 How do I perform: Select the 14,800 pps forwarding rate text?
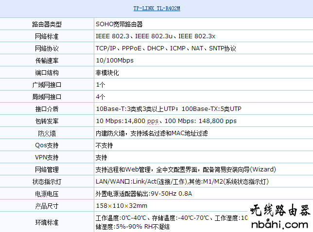(166, 121)
